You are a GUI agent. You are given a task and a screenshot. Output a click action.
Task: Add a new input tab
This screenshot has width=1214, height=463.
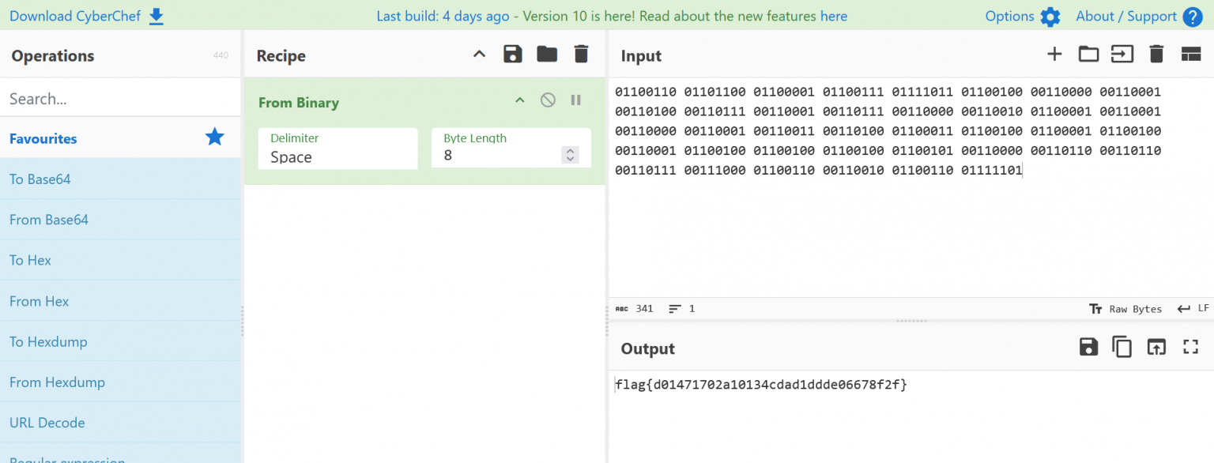pyautogui.click(x=1054, y=54)
